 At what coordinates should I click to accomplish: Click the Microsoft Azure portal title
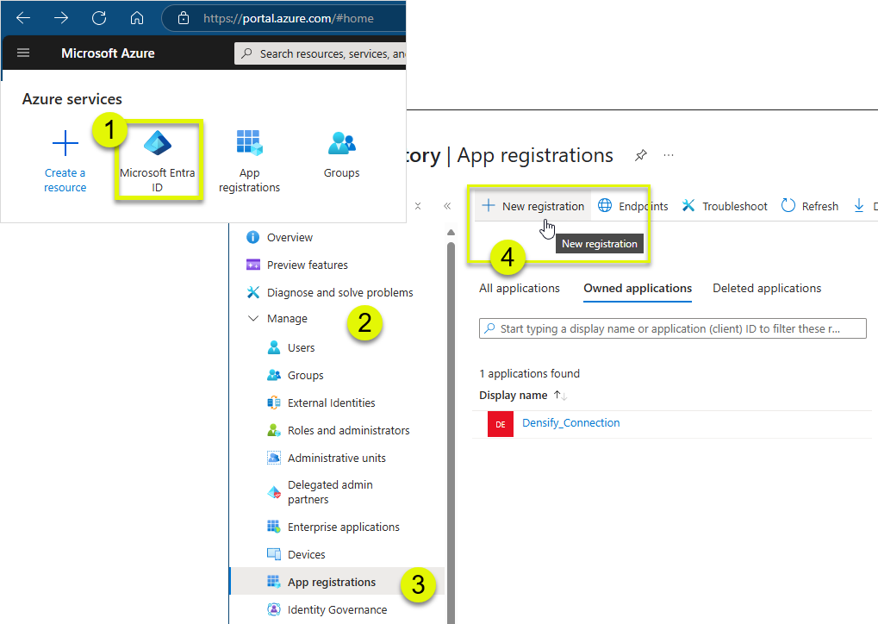pyautogui.click(x=108, y=53)
